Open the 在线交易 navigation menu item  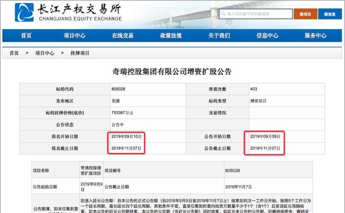(x=122, y=35)
